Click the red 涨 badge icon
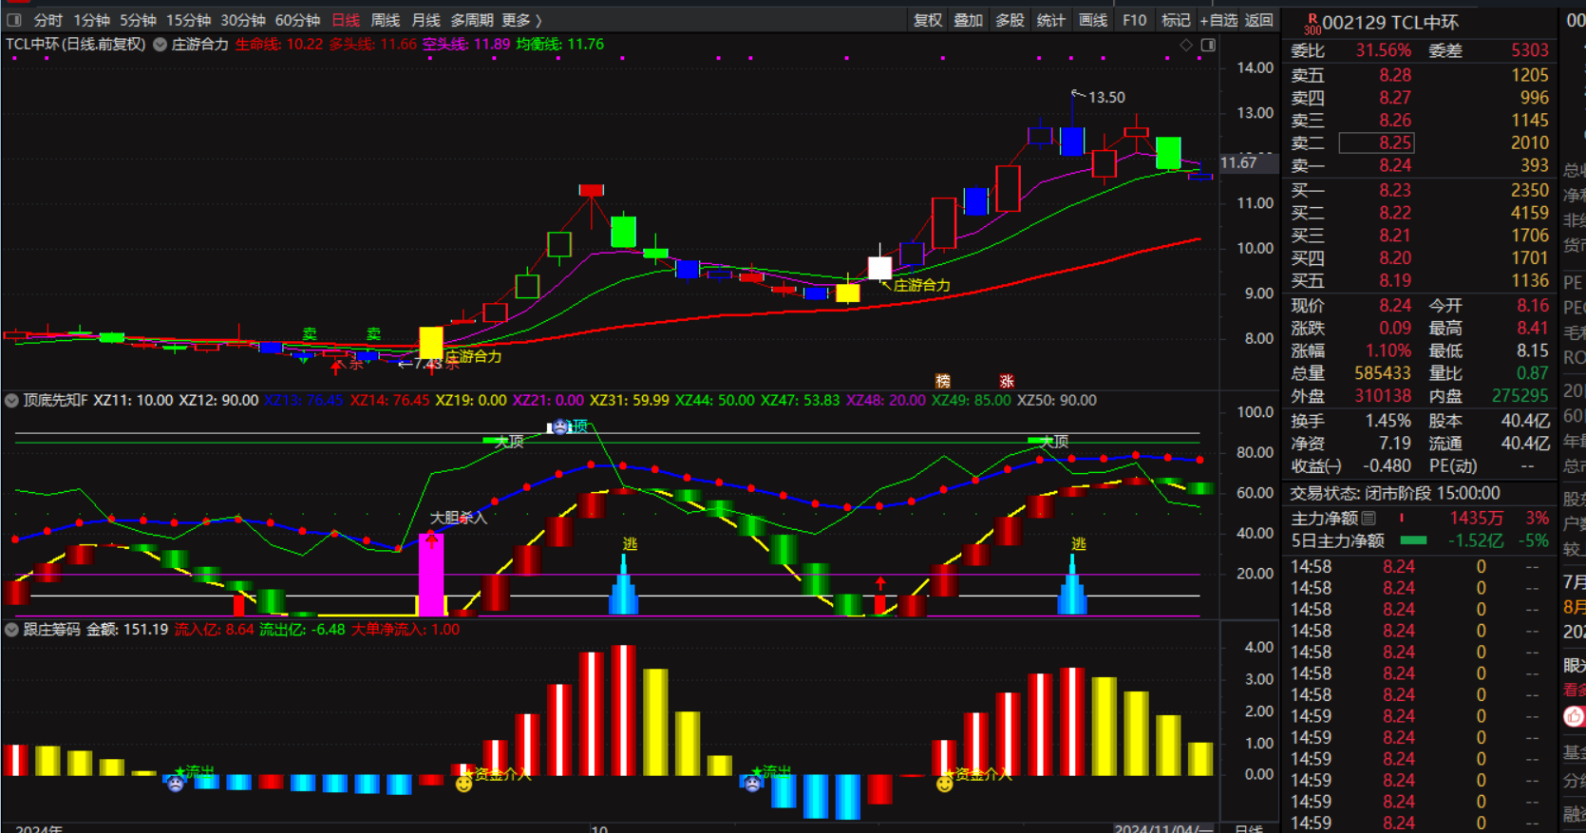The width and height of the screenshot is (1586, 833). [x=1007, y=381]
